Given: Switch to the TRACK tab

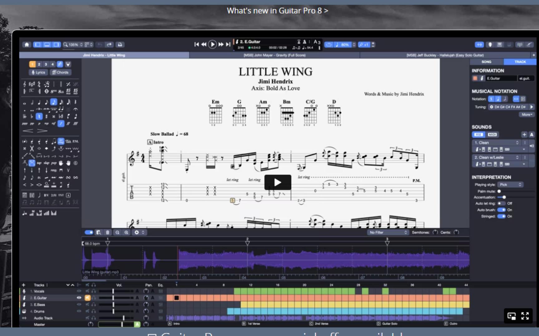Looking at the screenshot, I should (x=520, y=62).
